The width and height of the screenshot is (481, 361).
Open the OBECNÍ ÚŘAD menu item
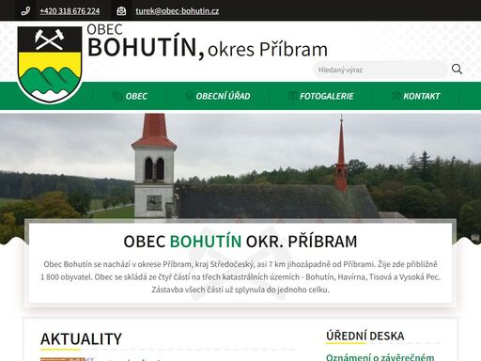[x=223, y=96]
